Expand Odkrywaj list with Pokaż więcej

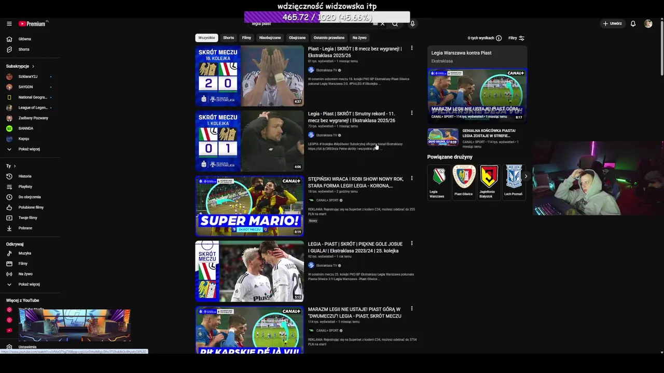pos(29,284)
